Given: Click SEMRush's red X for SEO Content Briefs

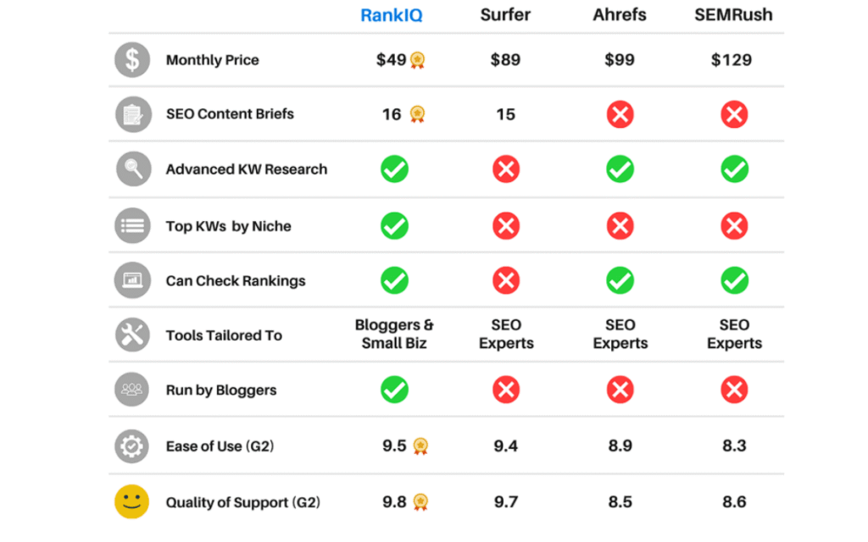Looking at the screenshot, I should [x=734, y=114].
